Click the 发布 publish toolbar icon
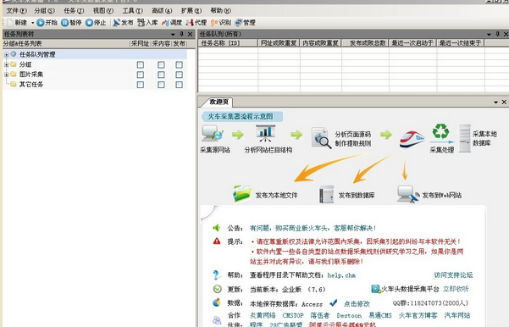 tap(123, 22)
